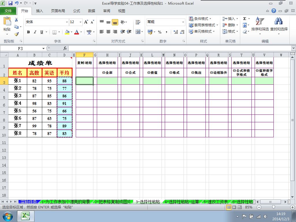Click the text orientation icon
296x222 pixels.
(x=123, y=22)
